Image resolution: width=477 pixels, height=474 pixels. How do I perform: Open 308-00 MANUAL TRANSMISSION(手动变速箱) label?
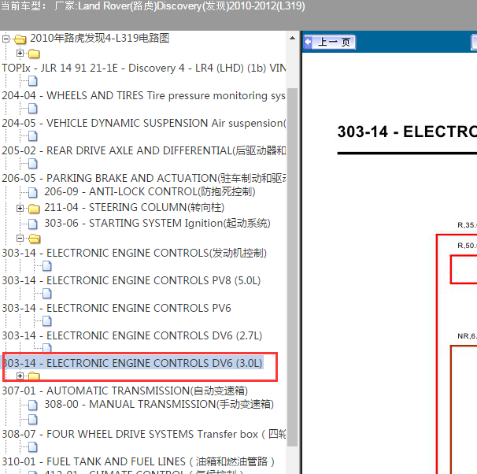click(x=159, y=405)
